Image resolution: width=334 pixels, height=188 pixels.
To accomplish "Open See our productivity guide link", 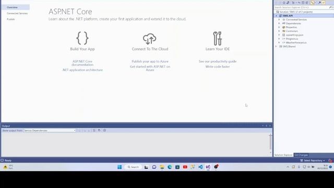I will pyautogui.click(x=218, y=62).
